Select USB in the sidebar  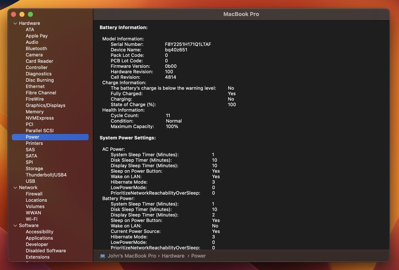pos(30,181)
